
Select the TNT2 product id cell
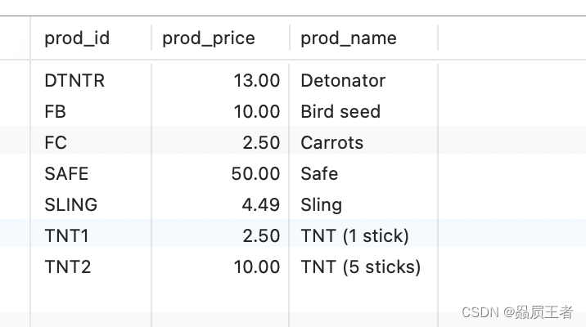tap(67, 267)
